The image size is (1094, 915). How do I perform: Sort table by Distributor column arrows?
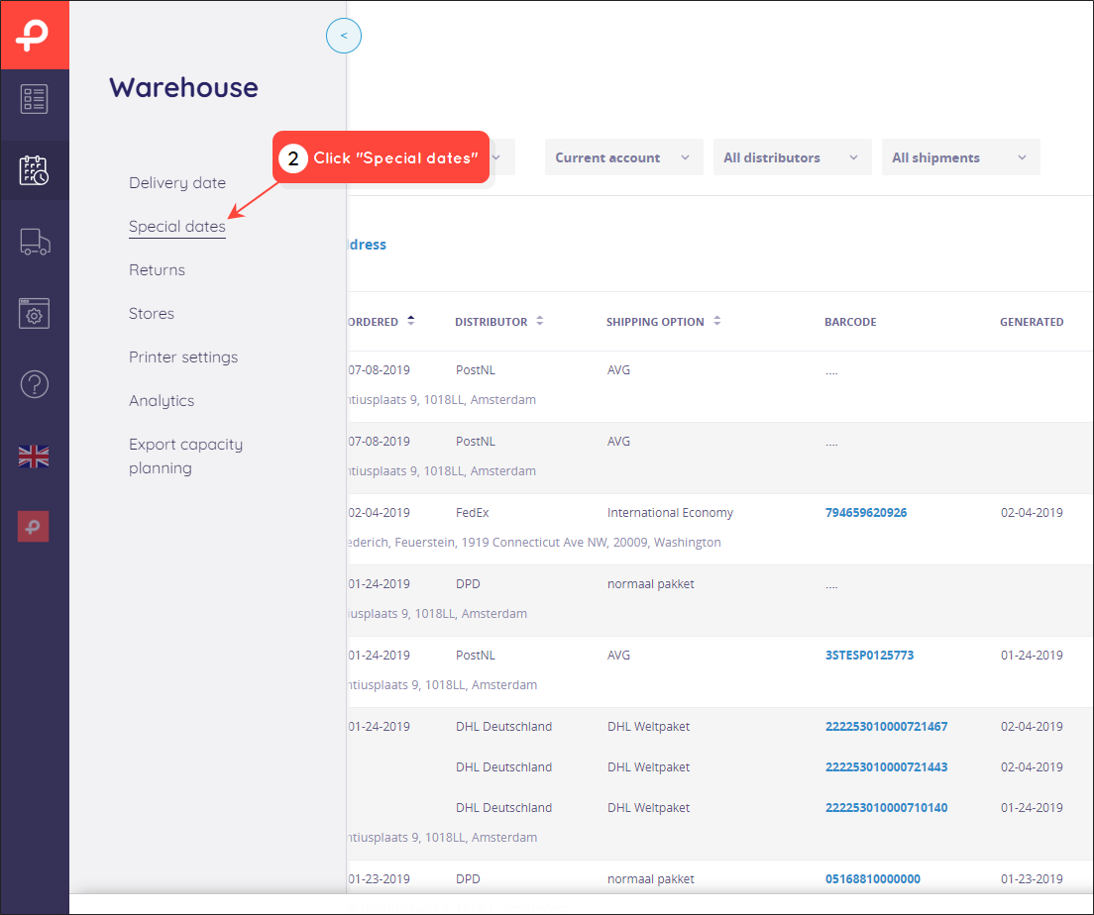pyautogui.click(x=539, y=321)
